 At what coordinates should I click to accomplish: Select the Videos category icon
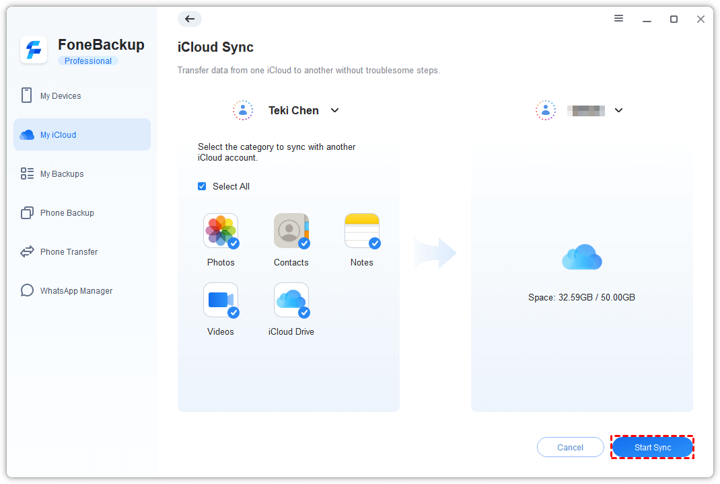221,300
